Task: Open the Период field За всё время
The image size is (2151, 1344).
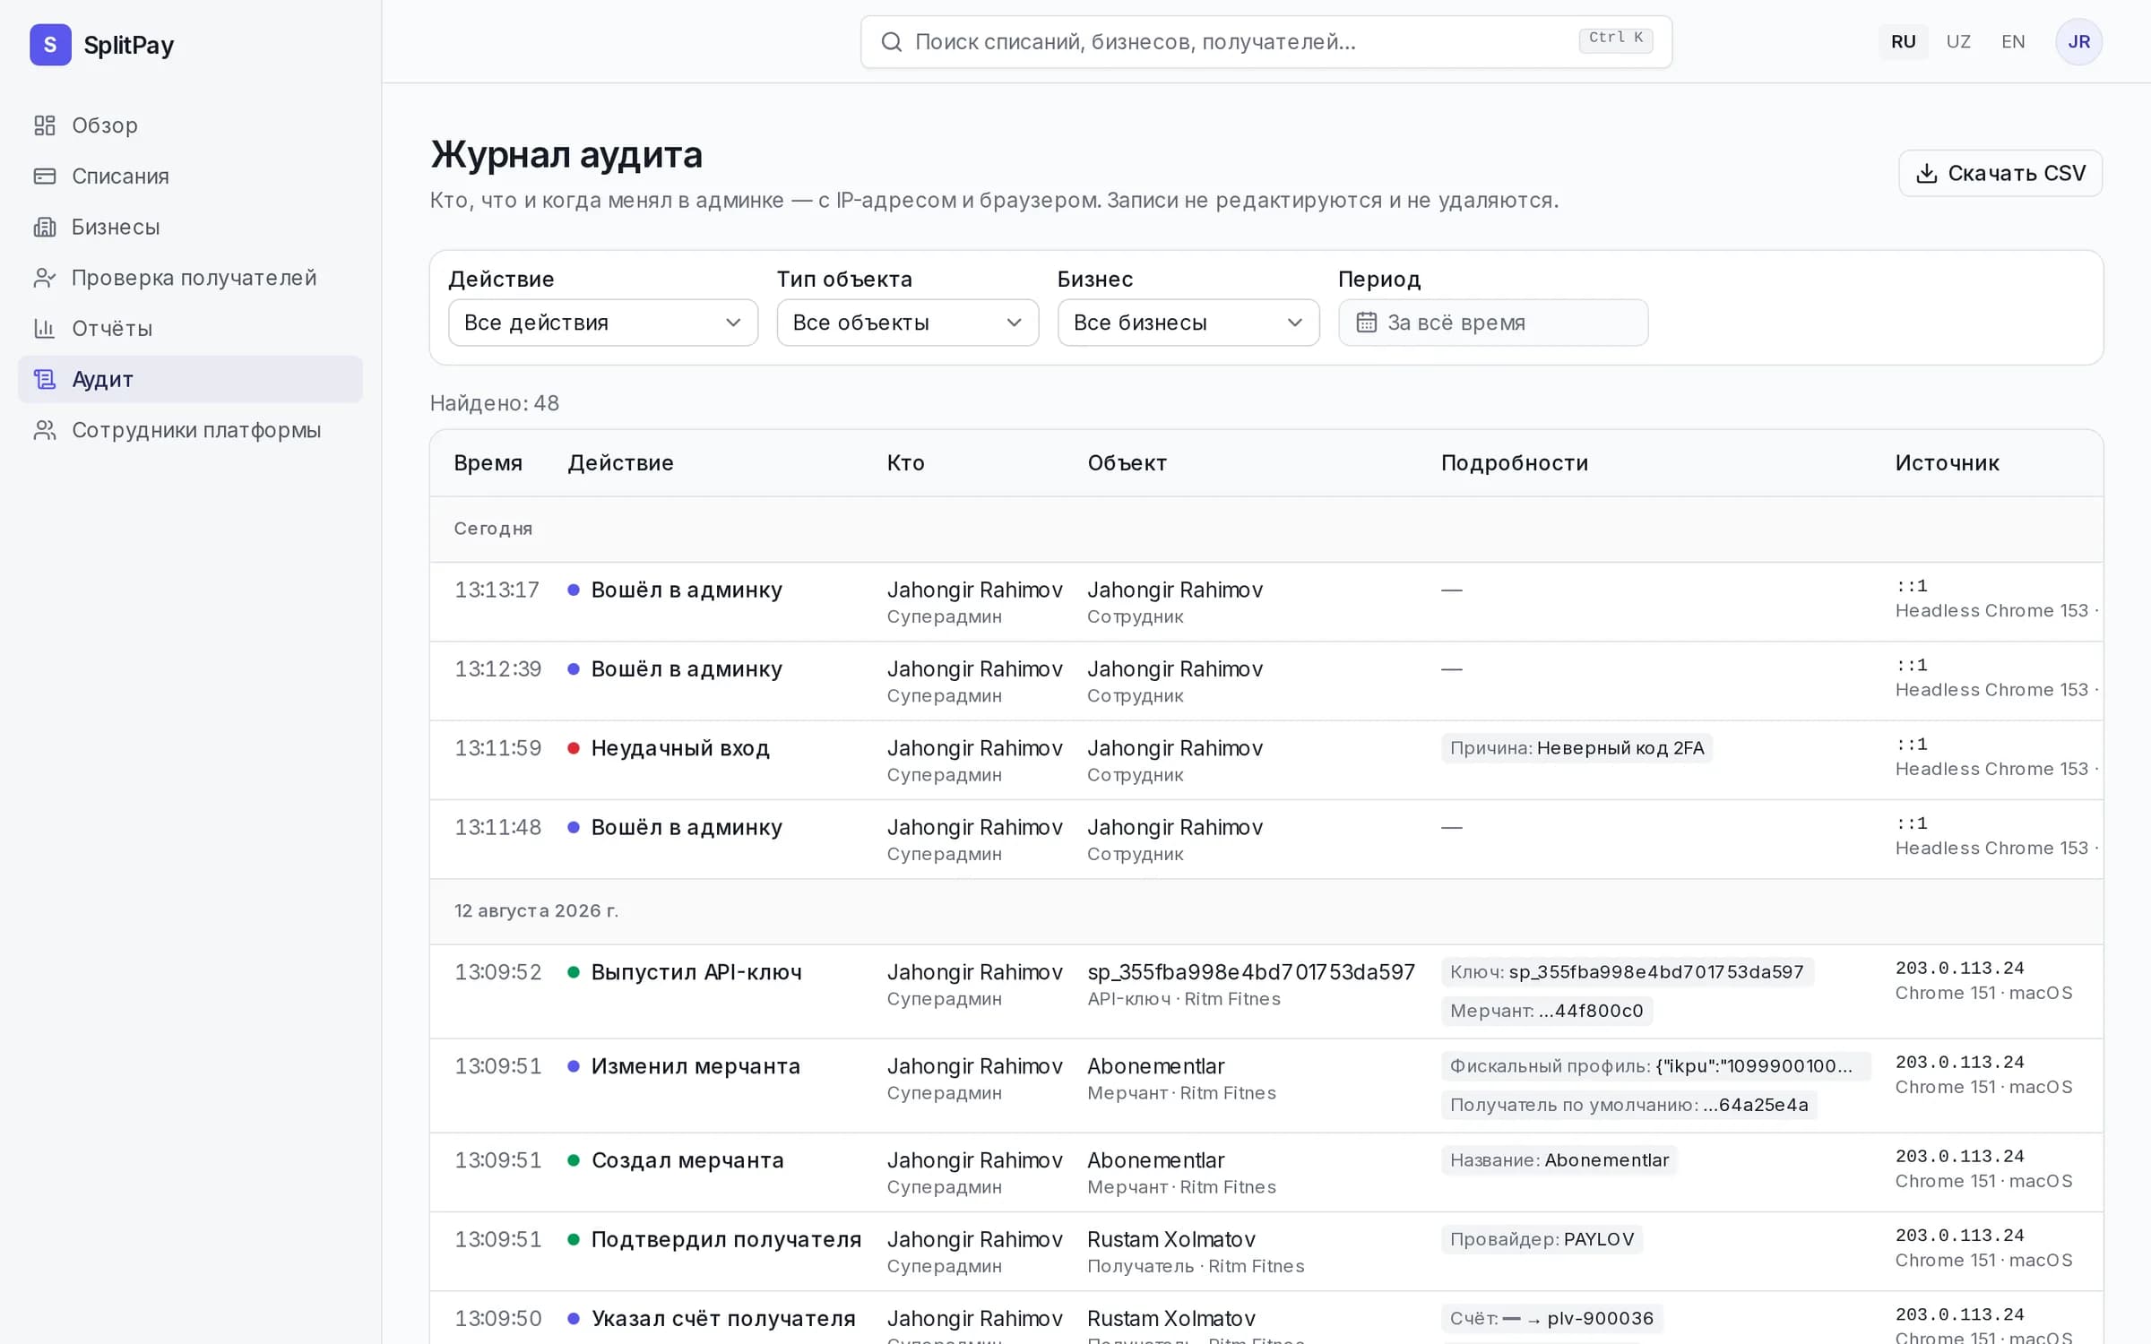Action: [x=1493, y=323]
